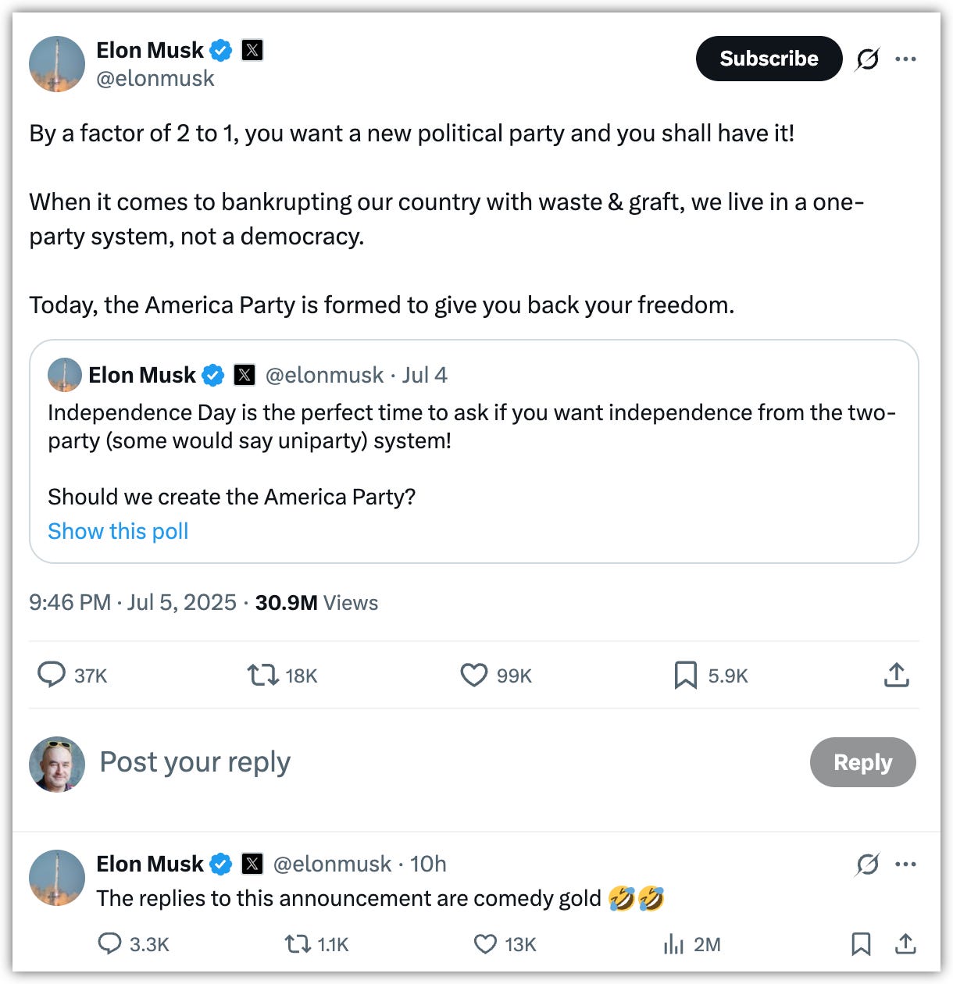Repost the America Party announcement
953x984 pixels.
262,675
